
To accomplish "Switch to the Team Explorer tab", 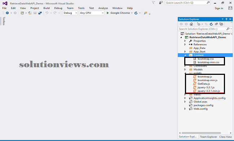I will (208, 137).
